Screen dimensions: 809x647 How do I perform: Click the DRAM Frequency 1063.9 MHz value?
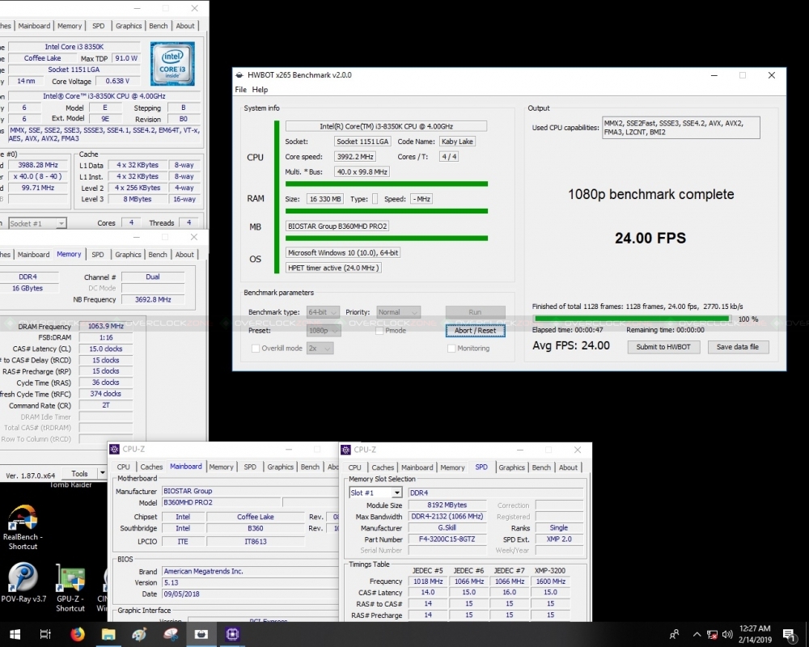(x=106, y=326)
